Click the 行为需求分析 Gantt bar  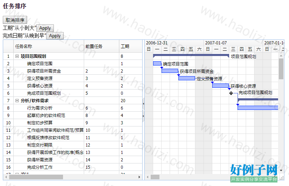(258, 108)
